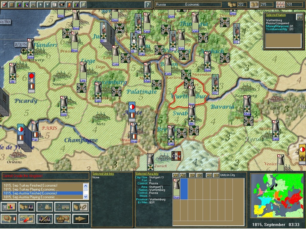Click the single soldier figure toolbar icon
This screenshot has height=229, width=306.
pos(40,4)
